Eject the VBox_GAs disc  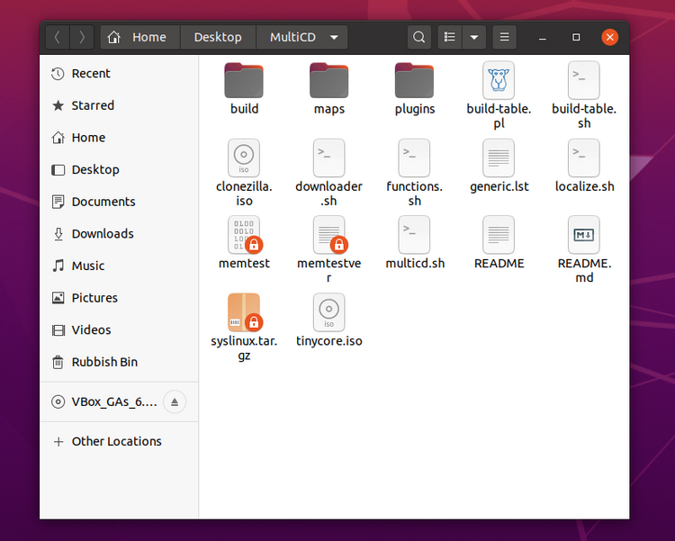[175, 401]
